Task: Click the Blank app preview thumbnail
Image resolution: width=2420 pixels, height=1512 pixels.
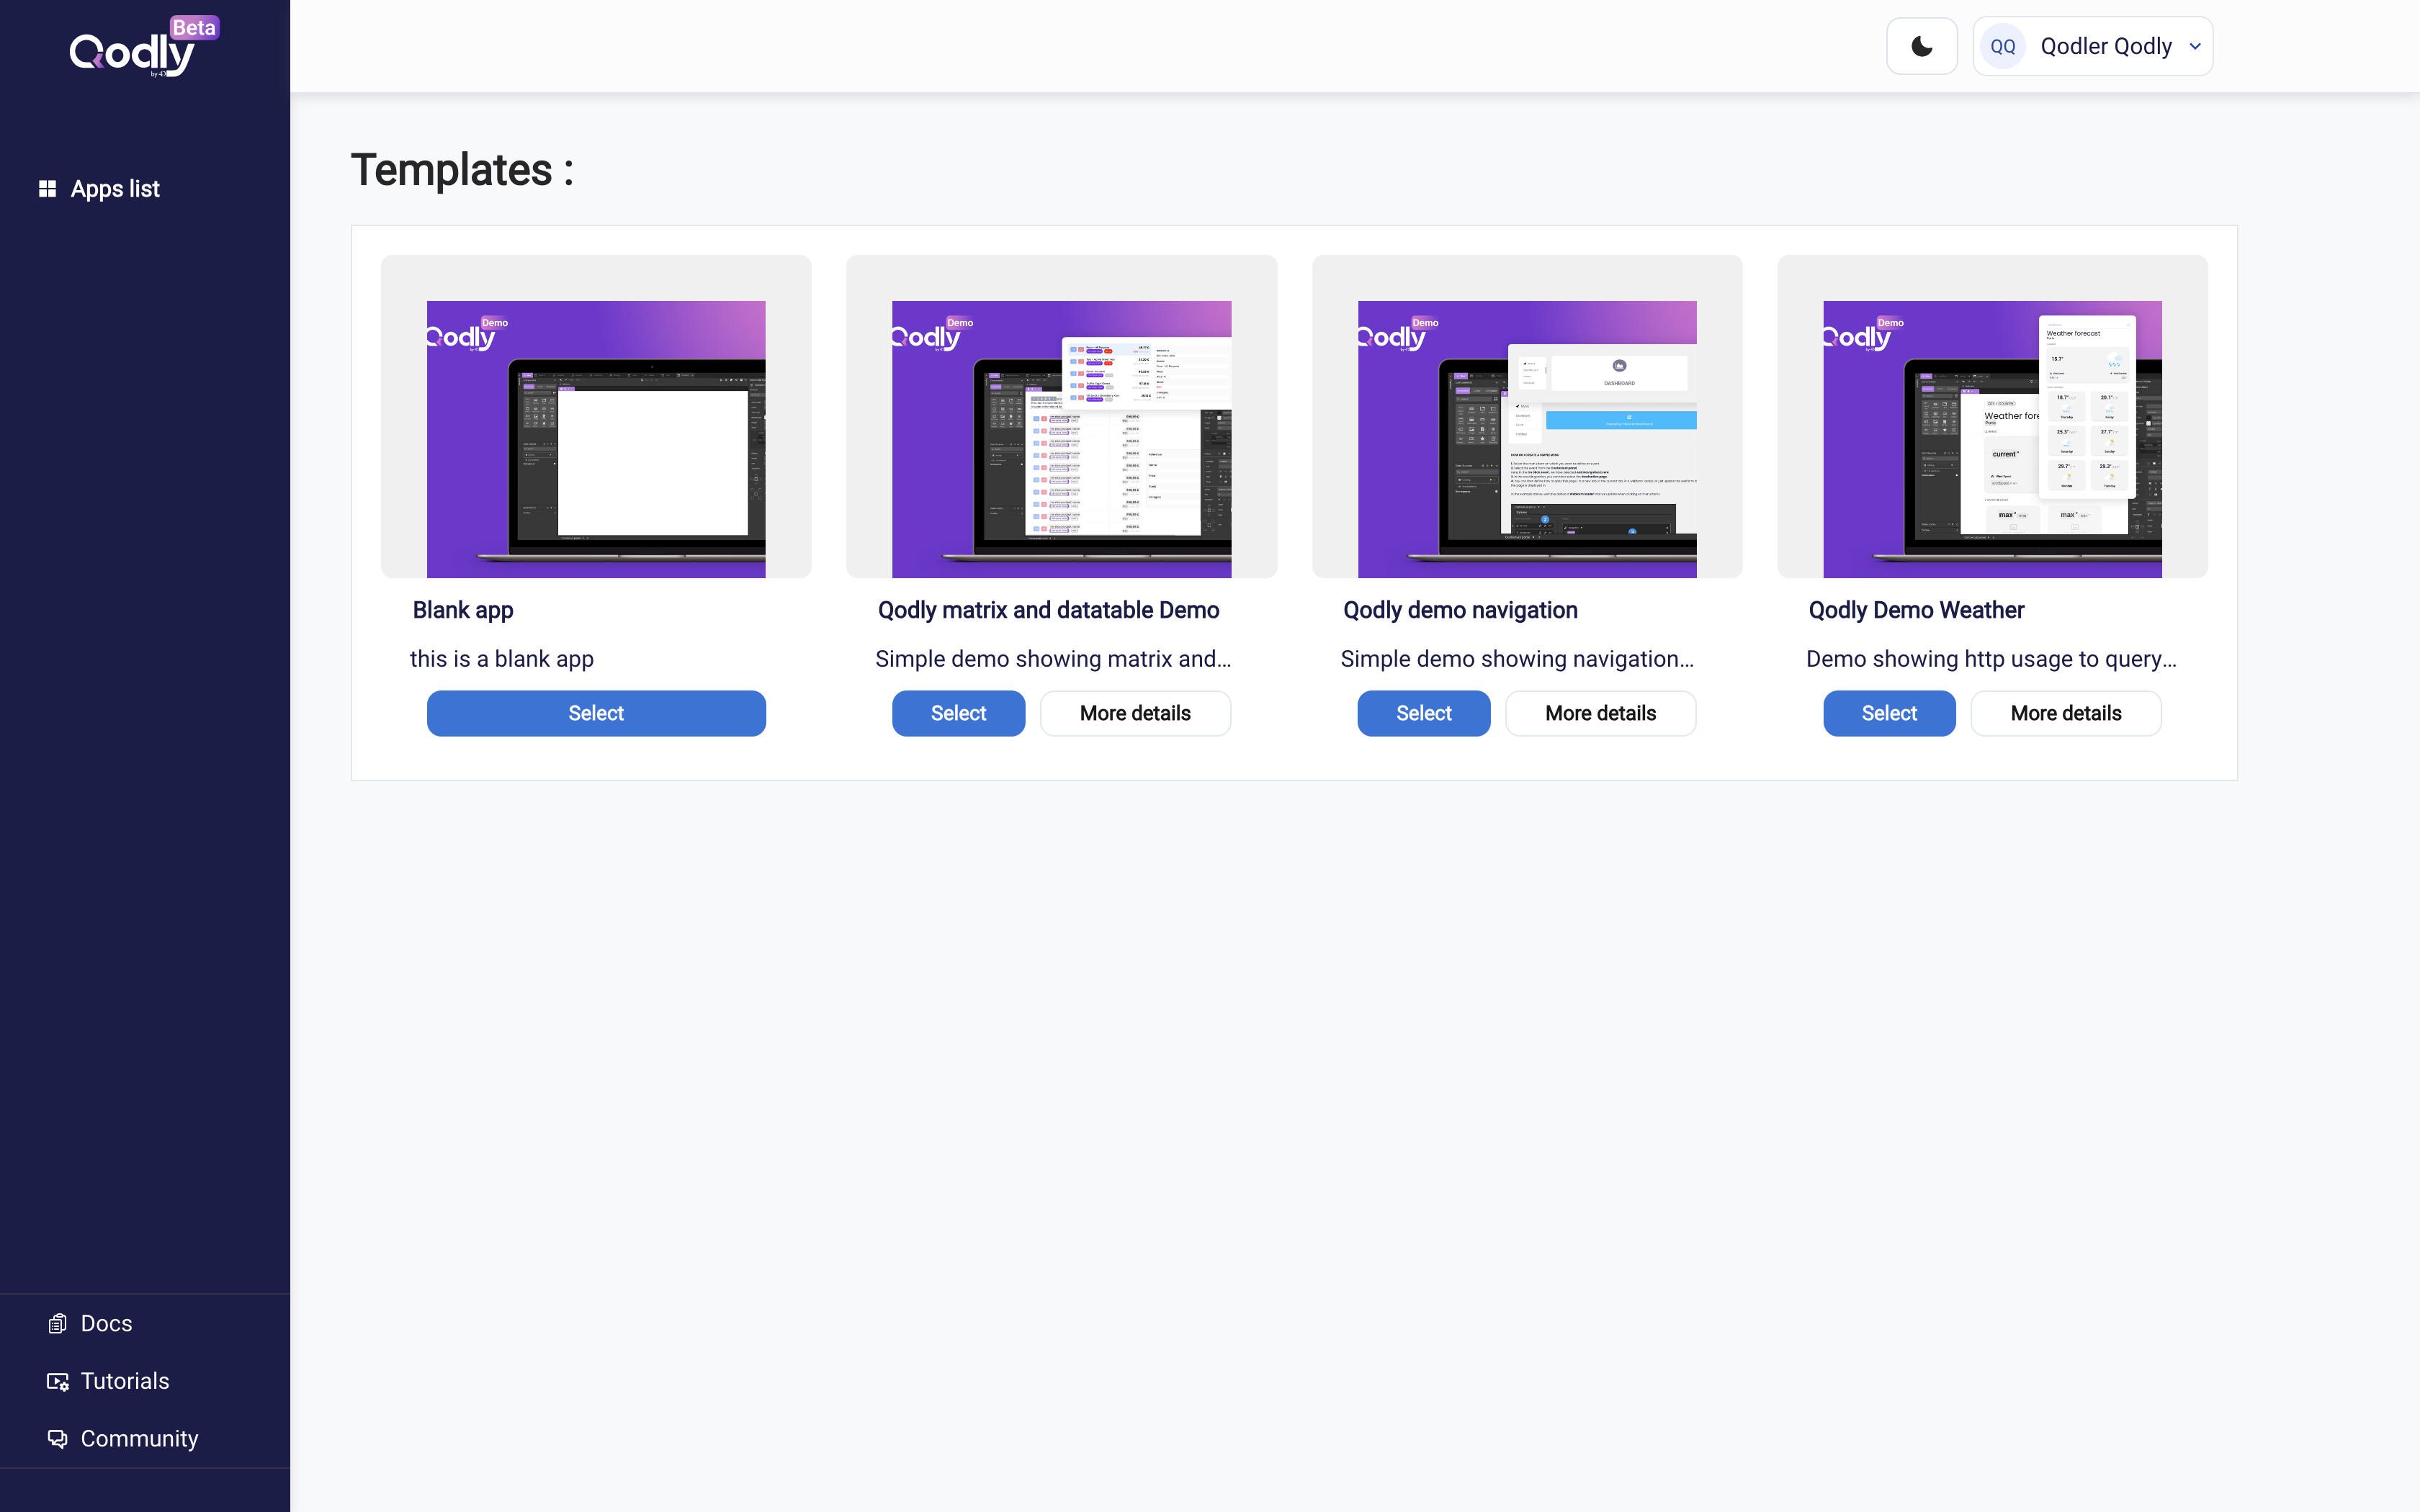Action: coord(596,439)
